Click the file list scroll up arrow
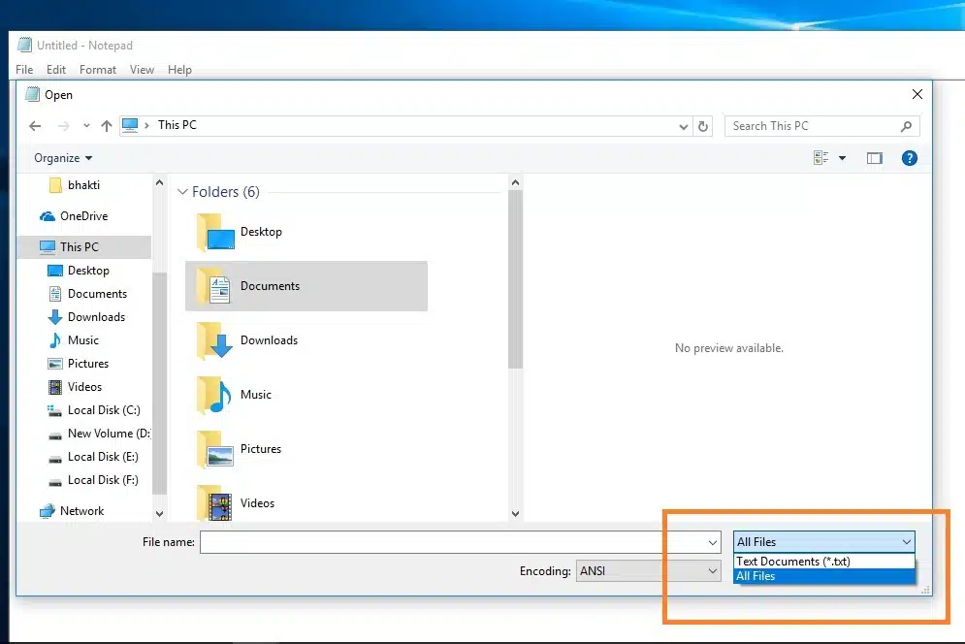The image size is (965, 644). click(515, 183)
